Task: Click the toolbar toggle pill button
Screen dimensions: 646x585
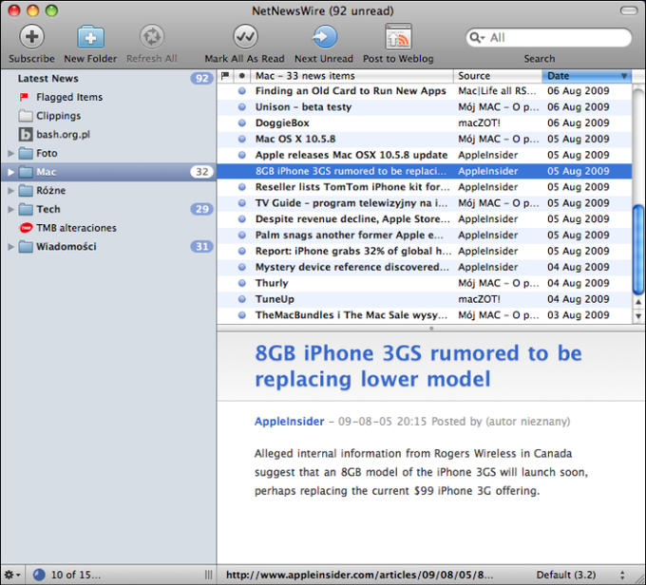Action: click(629, 10)
